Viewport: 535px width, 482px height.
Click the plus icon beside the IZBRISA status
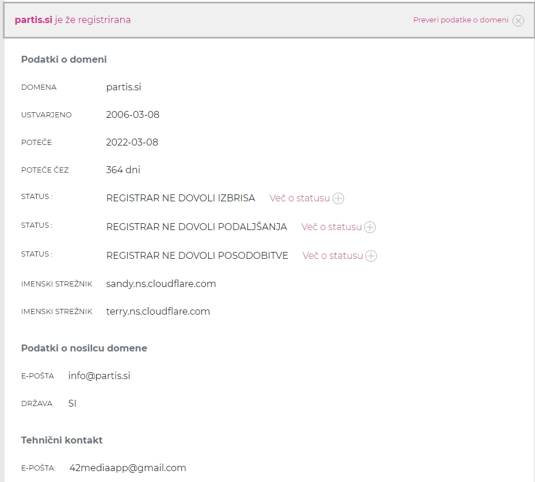[x=338, y=198]
